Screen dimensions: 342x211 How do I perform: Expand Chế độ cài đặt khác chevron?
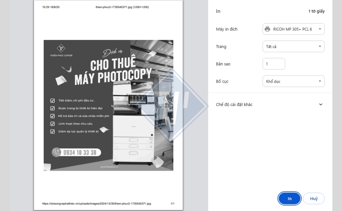321,104
